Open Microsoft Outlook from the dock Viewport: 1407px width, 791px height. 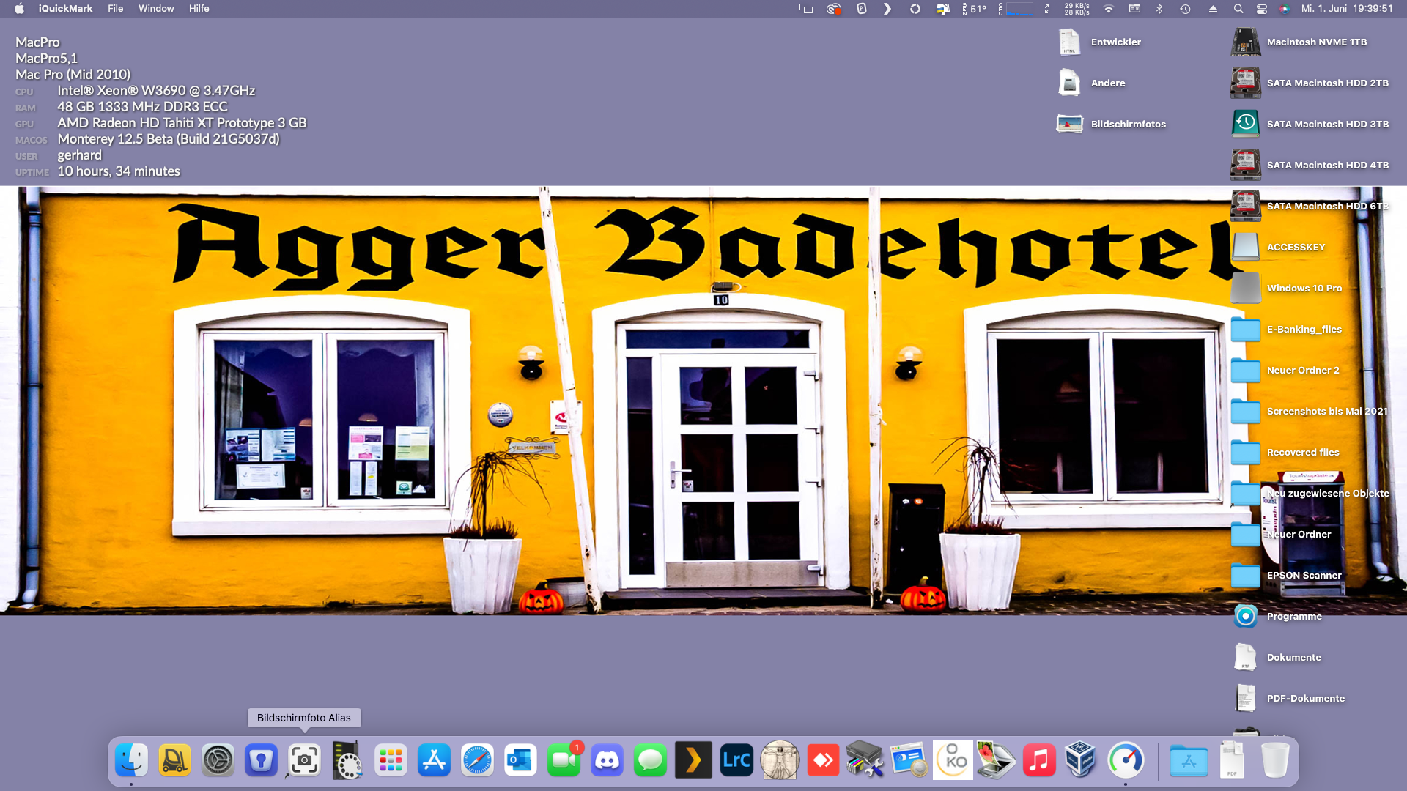click(x=520, y=760)
